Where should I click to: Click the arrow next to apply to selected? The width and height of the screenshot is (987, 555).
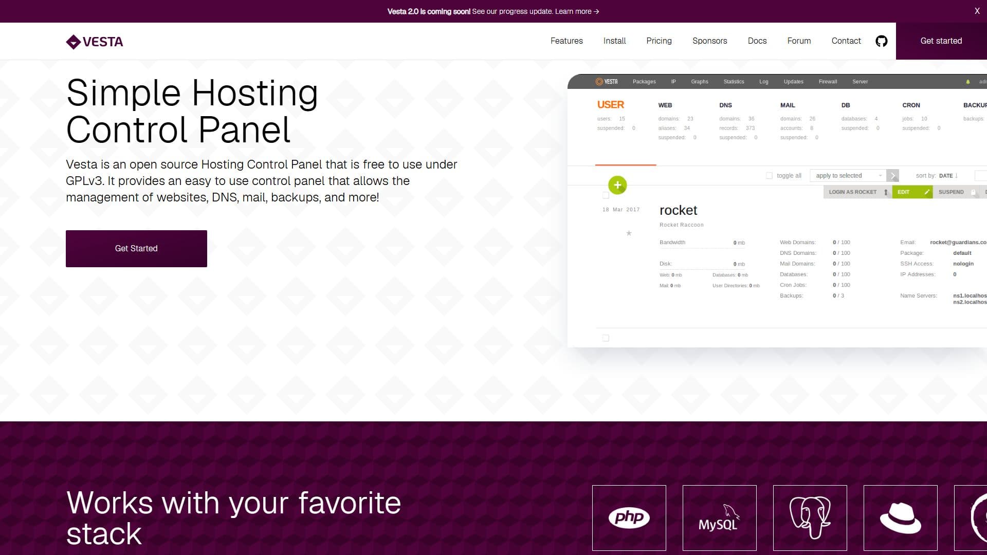pyautogui.click(x=893, y=176)
